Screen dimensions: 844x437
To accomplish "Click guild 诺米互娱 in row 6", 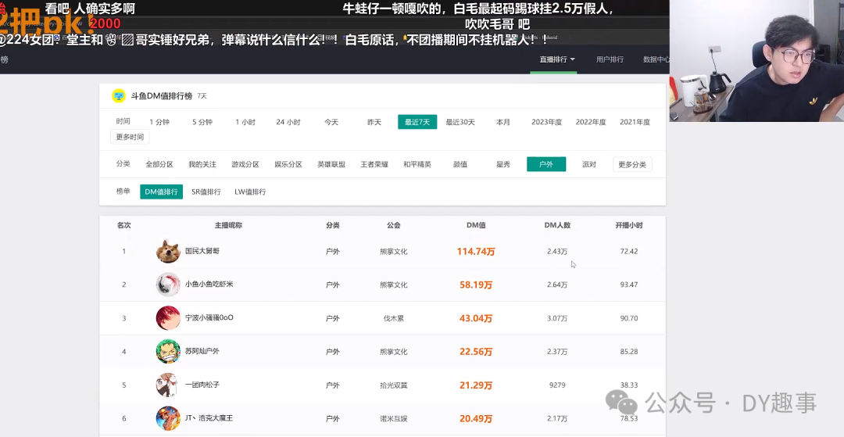I will tap(393, 419).
